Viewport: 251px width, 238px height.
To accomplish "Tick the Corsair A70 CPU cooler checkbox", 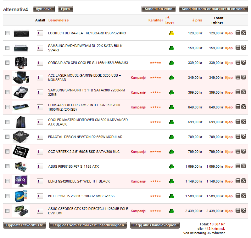I will pos(7,62).
